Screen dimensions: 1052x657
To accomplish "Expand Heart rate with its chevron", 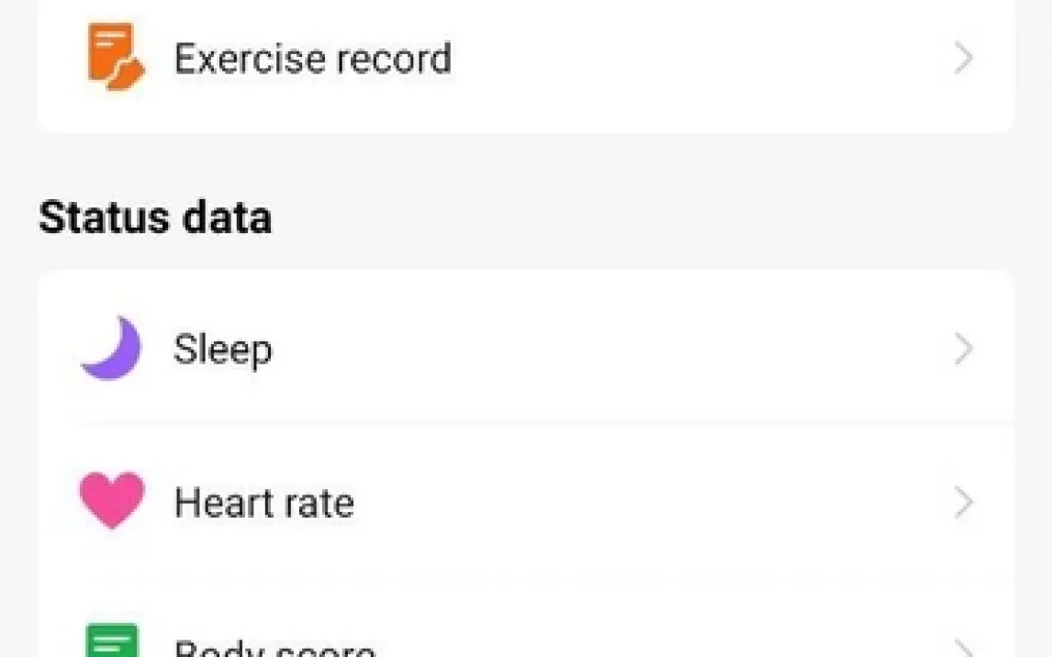I will tap(963, 503).
